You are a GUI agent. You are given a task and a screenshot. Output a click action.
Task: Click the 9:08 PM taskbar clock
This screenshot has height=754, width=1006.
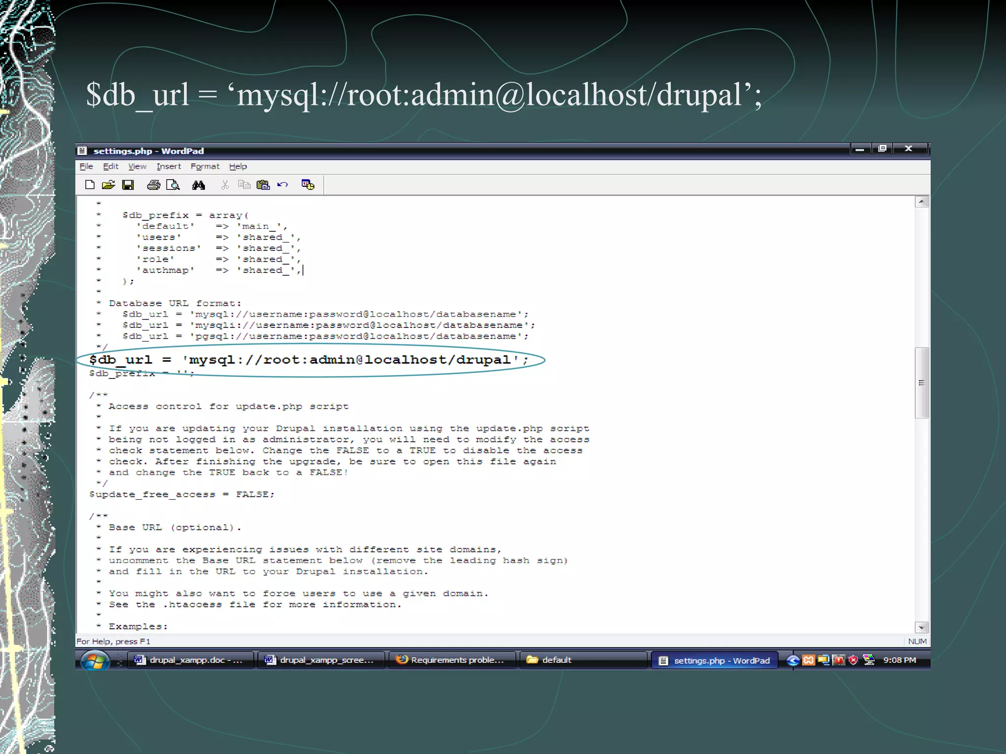coord(899,660)
